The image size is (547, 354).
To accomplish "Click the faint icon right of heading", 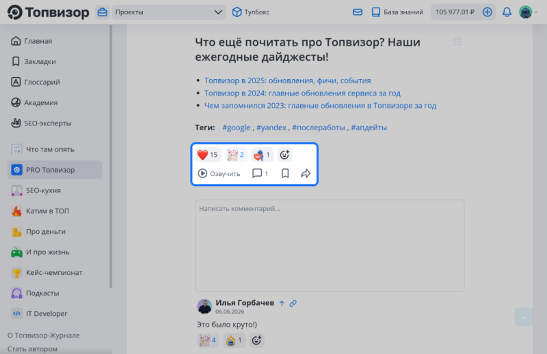I will 457,42.
